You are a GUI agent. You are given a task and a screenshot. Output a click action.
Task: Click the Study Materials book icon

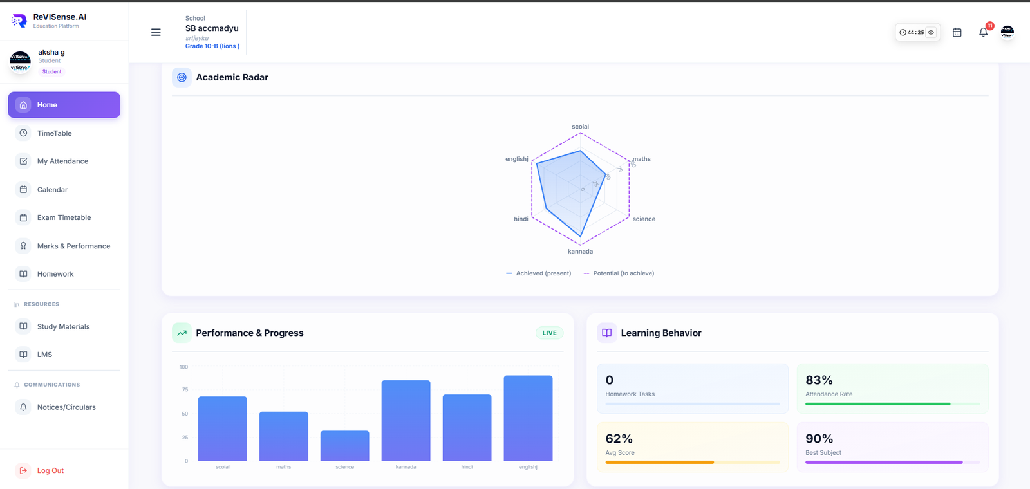[23, 326]
